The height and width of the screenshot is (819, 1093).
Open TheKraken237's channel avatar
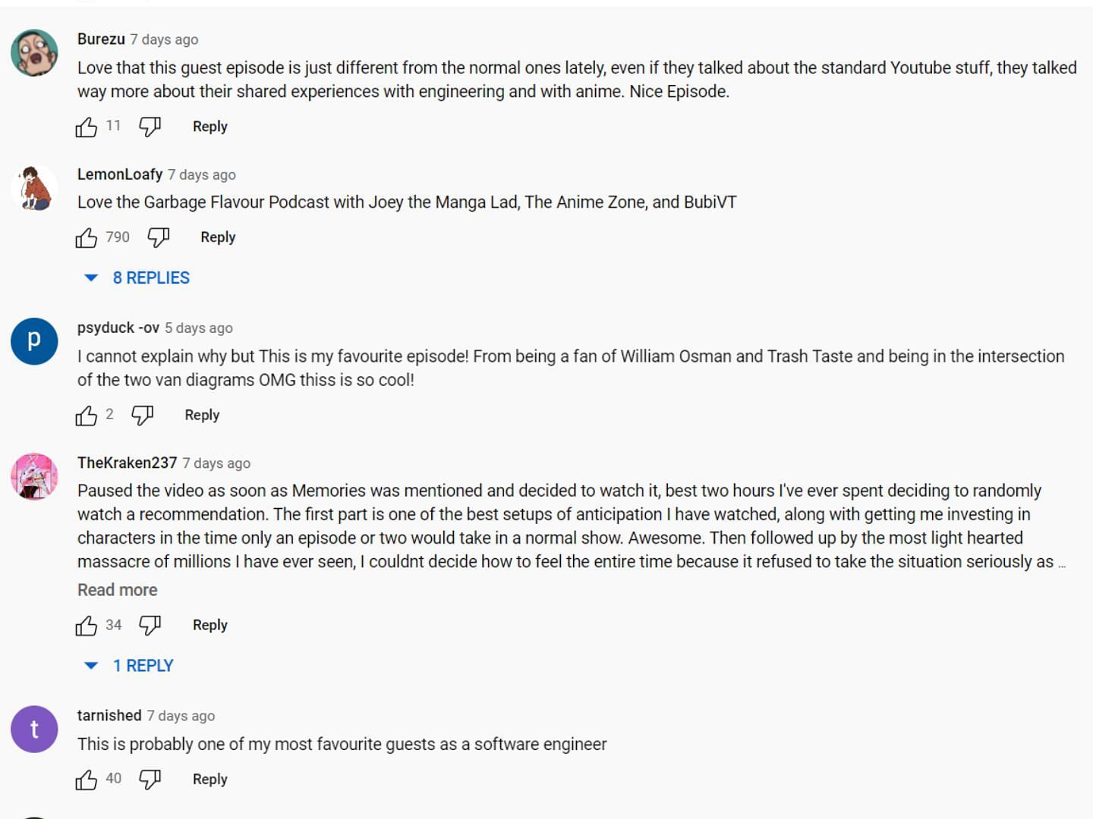34,477
